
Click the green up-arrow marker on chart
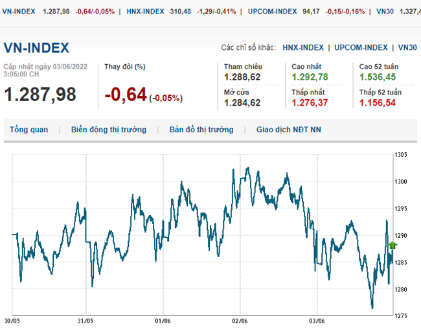click(x=393, y=245)
